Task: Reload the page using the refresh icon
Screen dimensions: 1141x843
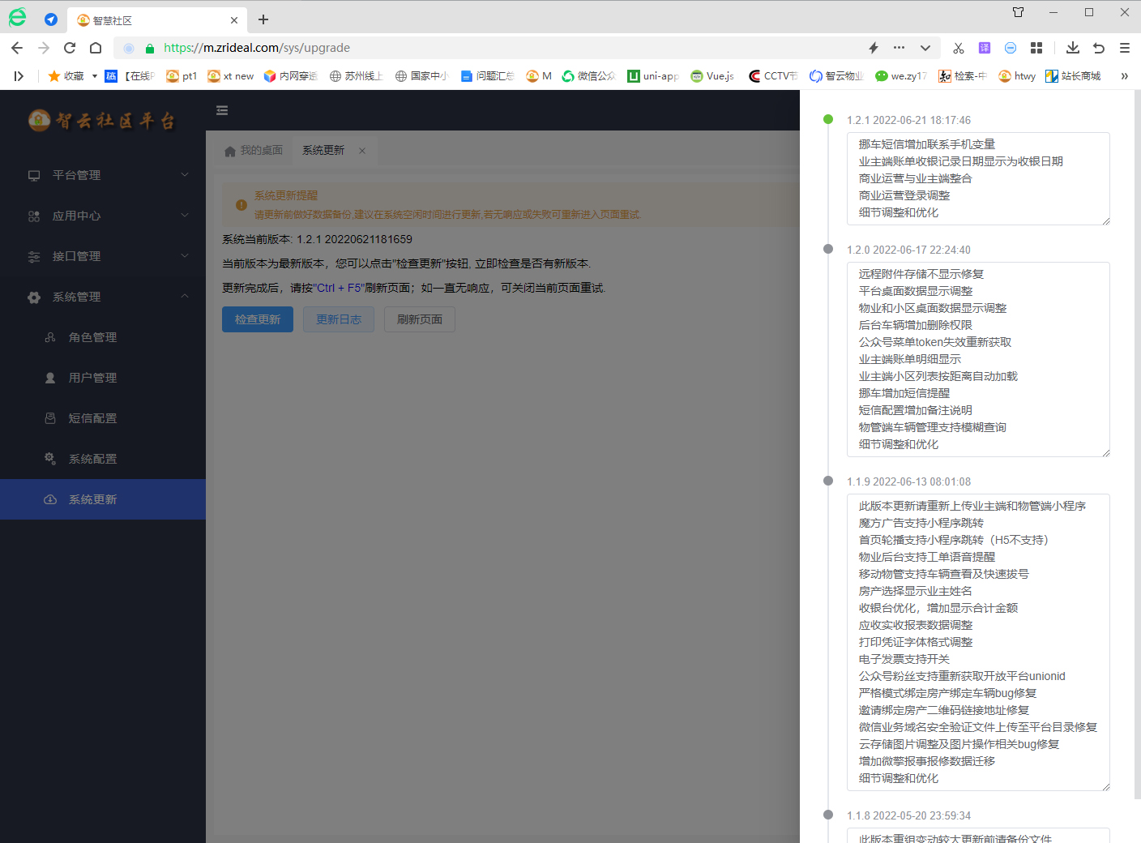Action: click(70, 48)
